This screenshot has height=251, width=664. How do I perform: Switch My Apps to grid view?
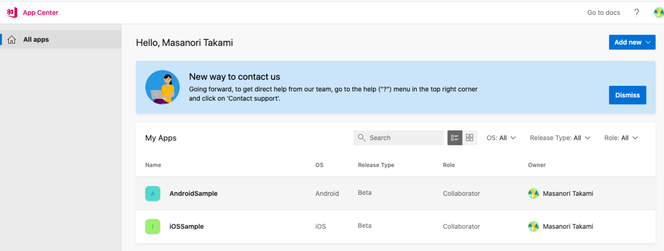click(470, 138)
